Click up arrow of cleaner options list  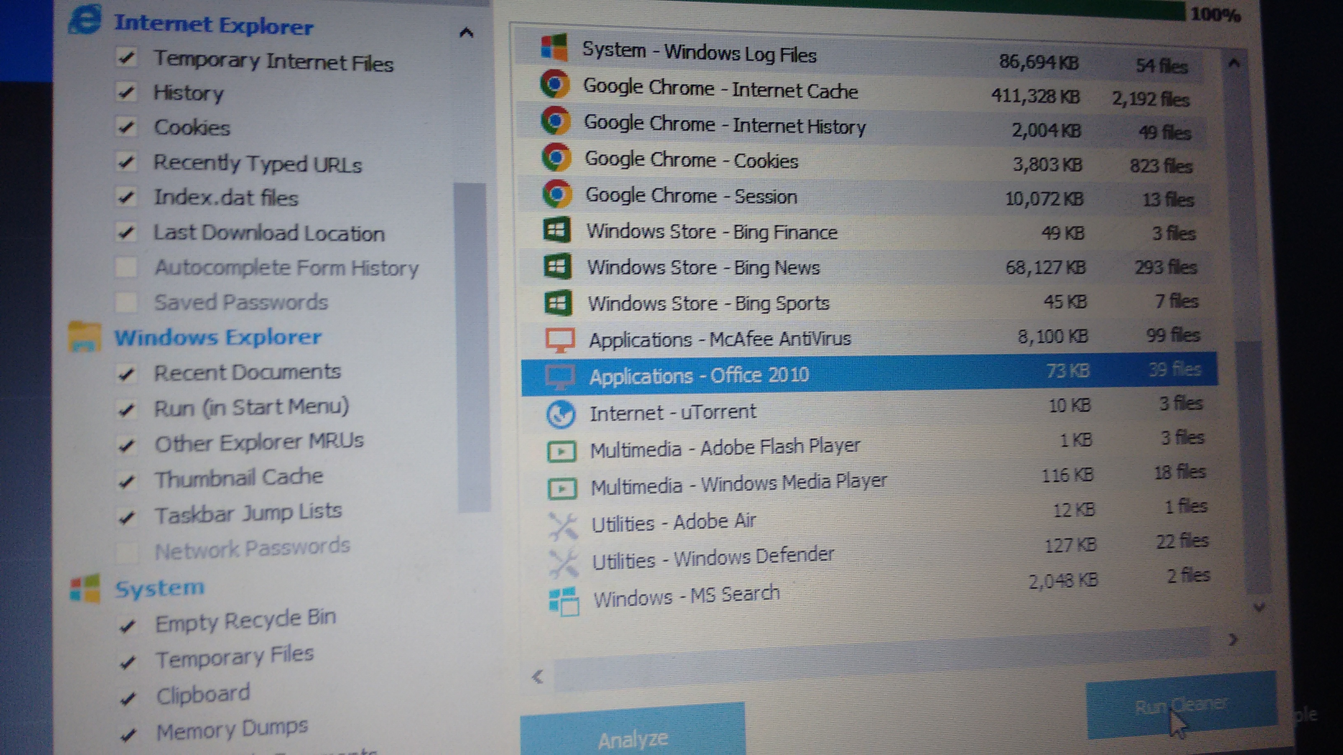[x=466, y=33]
